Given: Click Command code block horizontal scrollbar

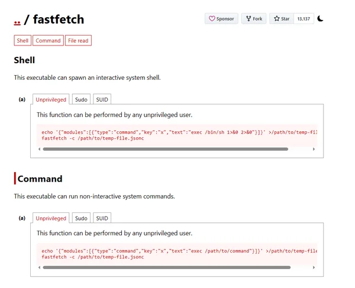Looking at the screenshot, I should tap(166, 267).
